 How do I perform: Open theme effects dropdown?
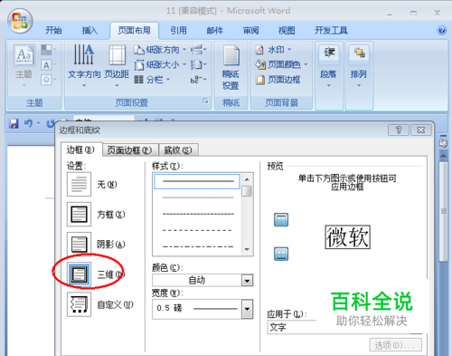(x=48, y=80)
